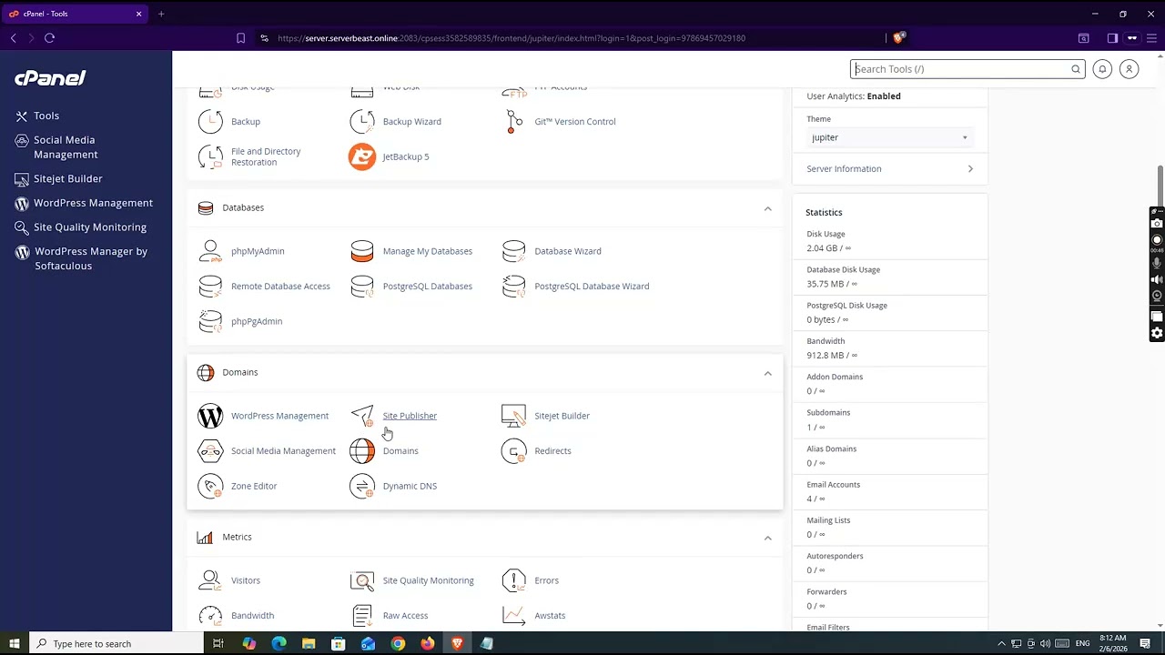The image size is (1165, 655).
Task: Click the Backup icon
Action: coord(210,121)
